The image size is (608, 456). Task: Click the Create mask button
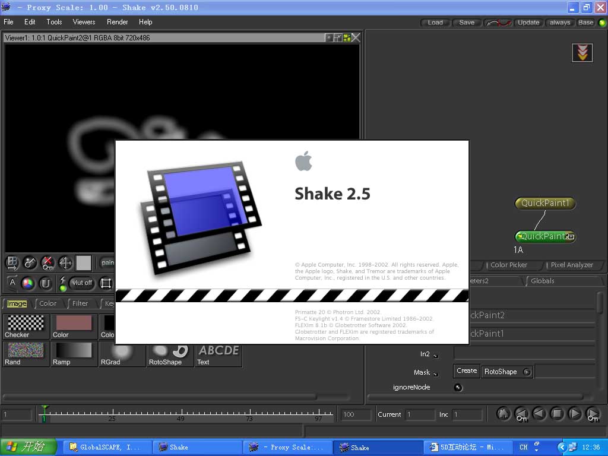467,370
